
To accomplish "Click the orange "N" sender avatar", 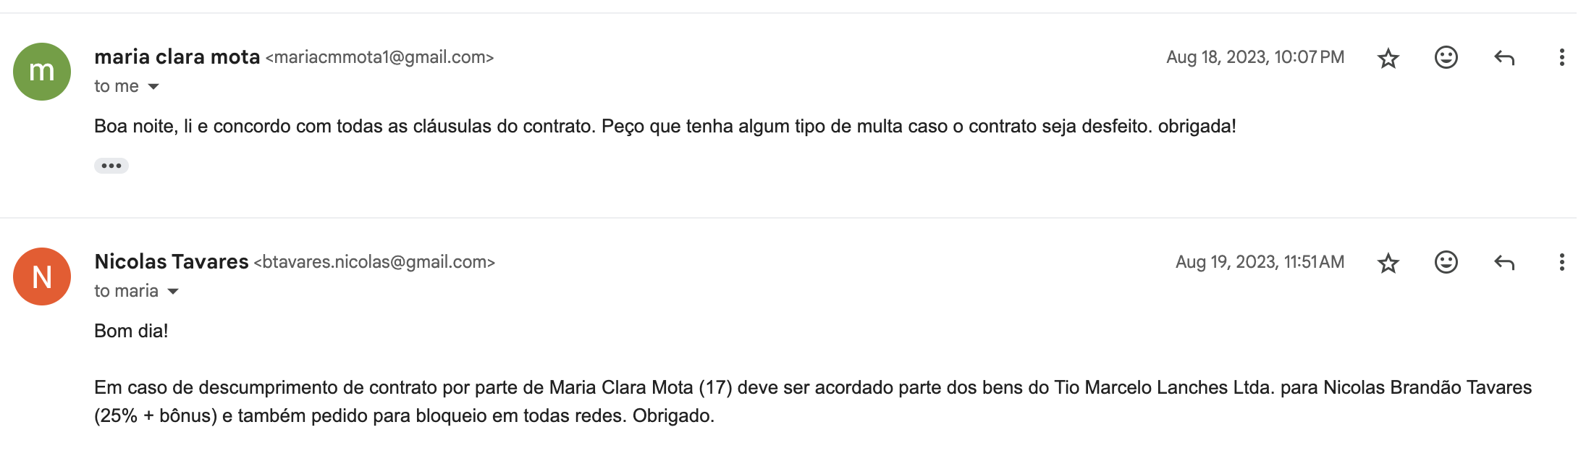I will point(42,276).
